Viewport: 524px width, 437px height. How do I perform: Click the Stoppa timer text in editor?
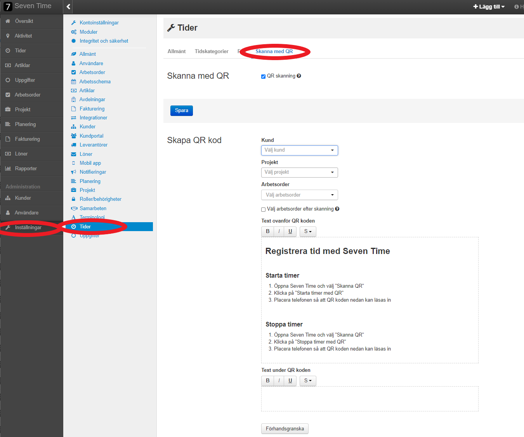coord(284,325)
